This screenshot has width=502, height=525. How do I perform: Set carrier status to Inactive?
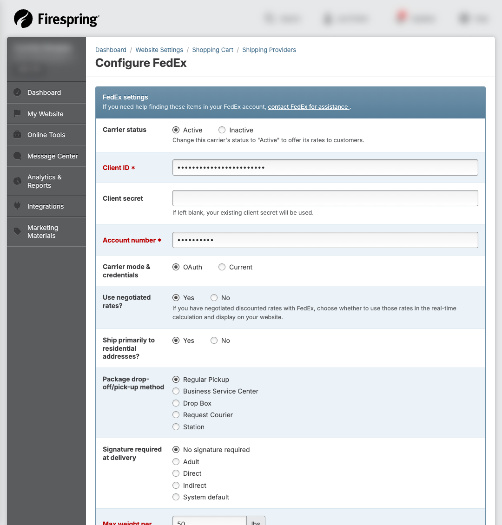(x=222, y=130)
